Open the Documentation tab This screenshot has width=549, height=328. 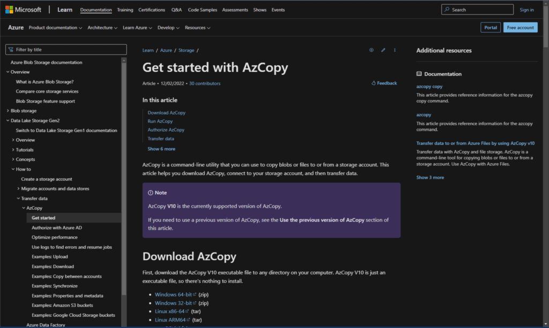96,10
